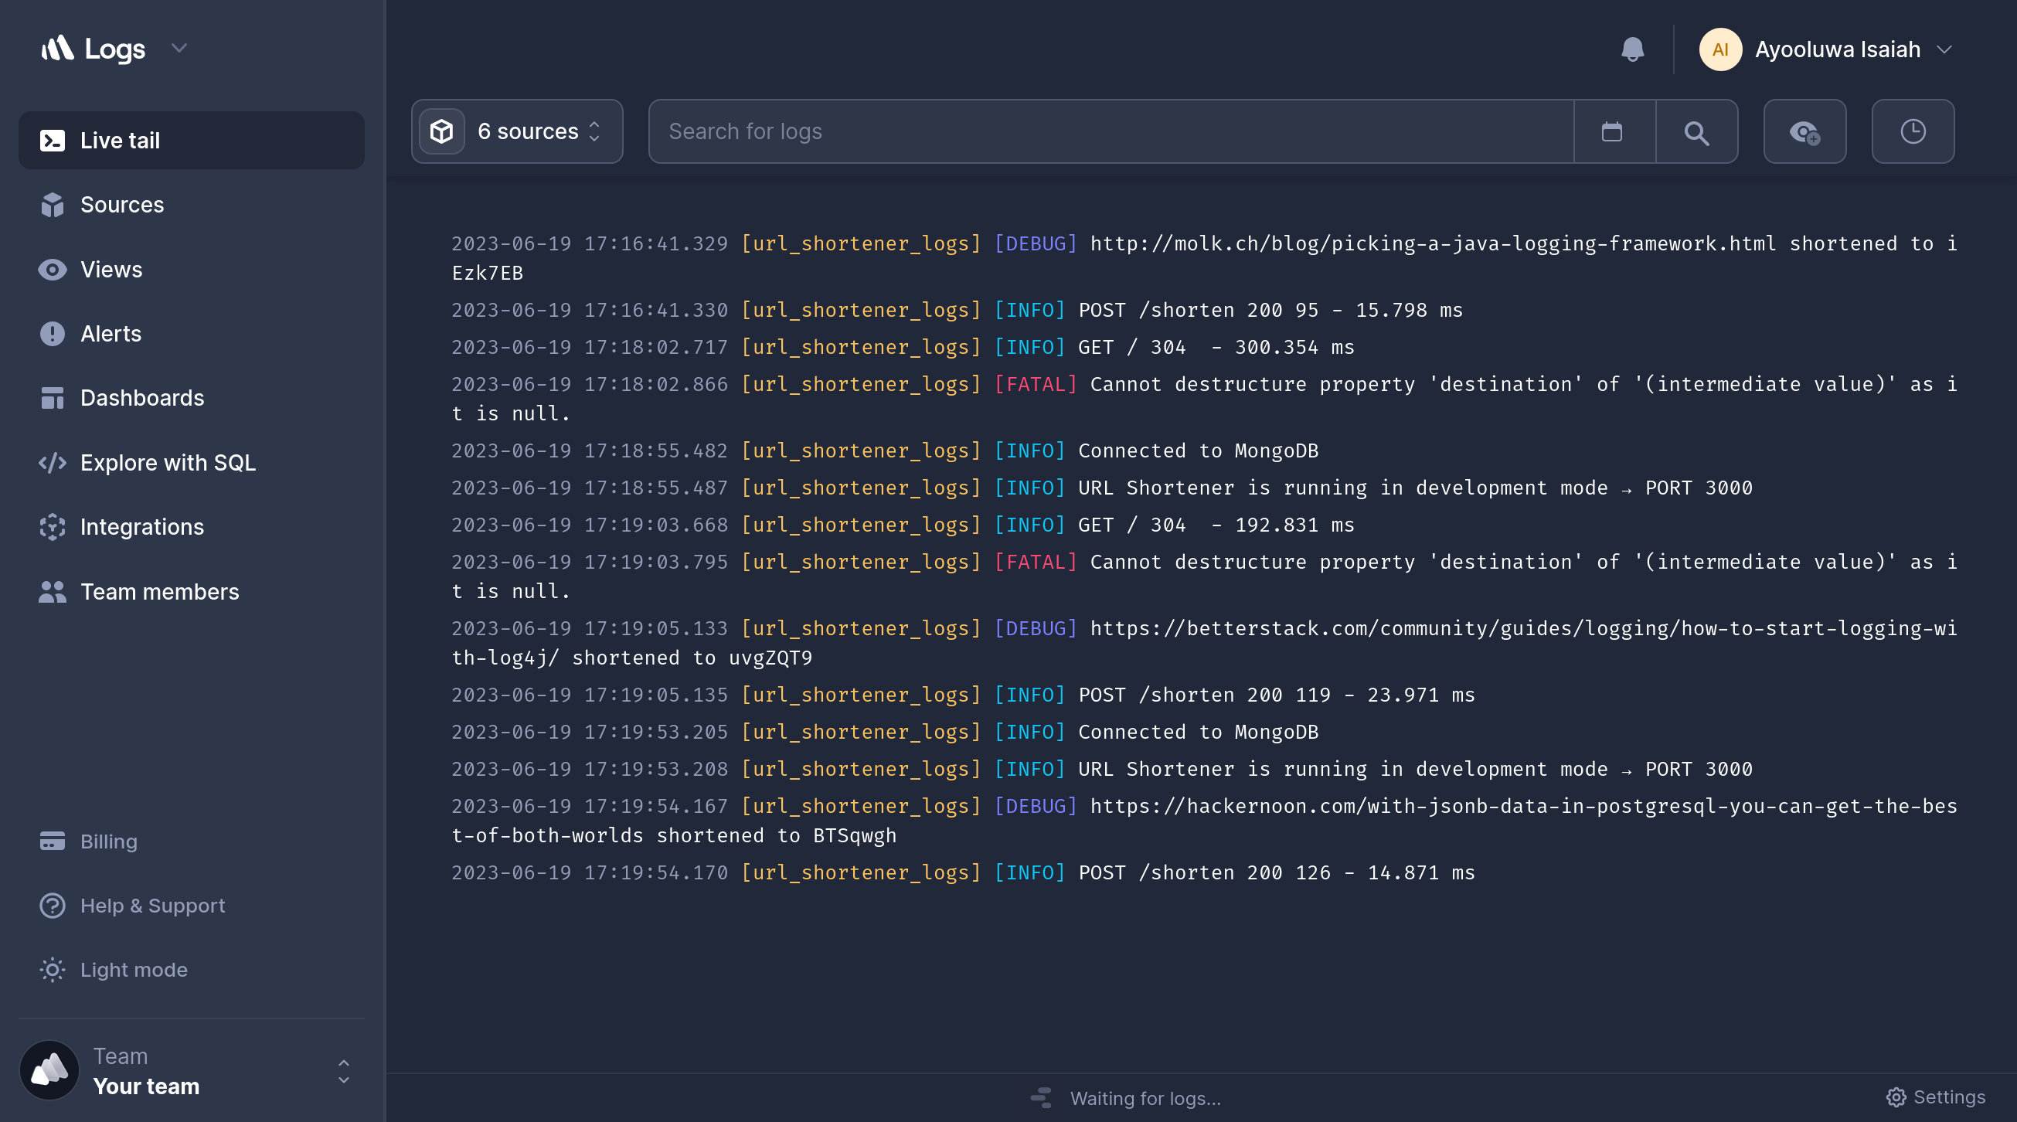Click 'POST /shorten 200 119 - 23.971 ms' entry

[1277, 695]
